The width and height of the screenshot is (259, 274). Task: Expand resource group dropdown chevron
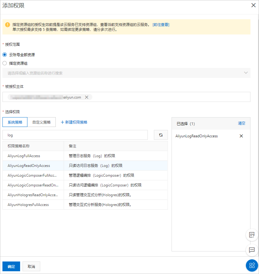coord(246,73)
